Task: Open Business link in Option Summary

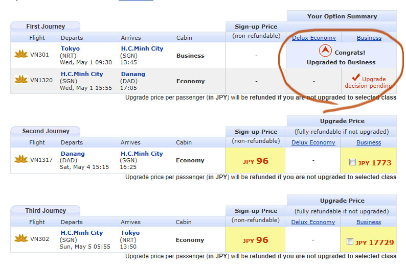Action: [369, 38]
